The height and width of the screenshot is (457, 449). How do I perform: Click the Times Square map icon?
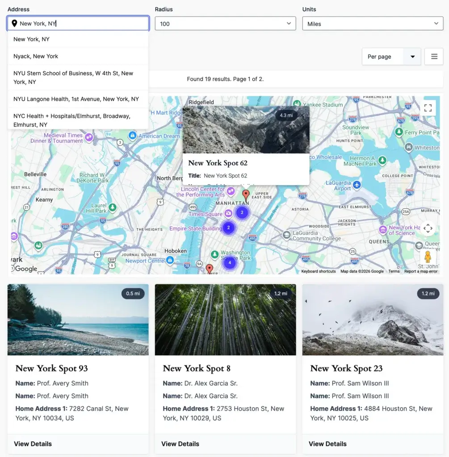(228, 214)
